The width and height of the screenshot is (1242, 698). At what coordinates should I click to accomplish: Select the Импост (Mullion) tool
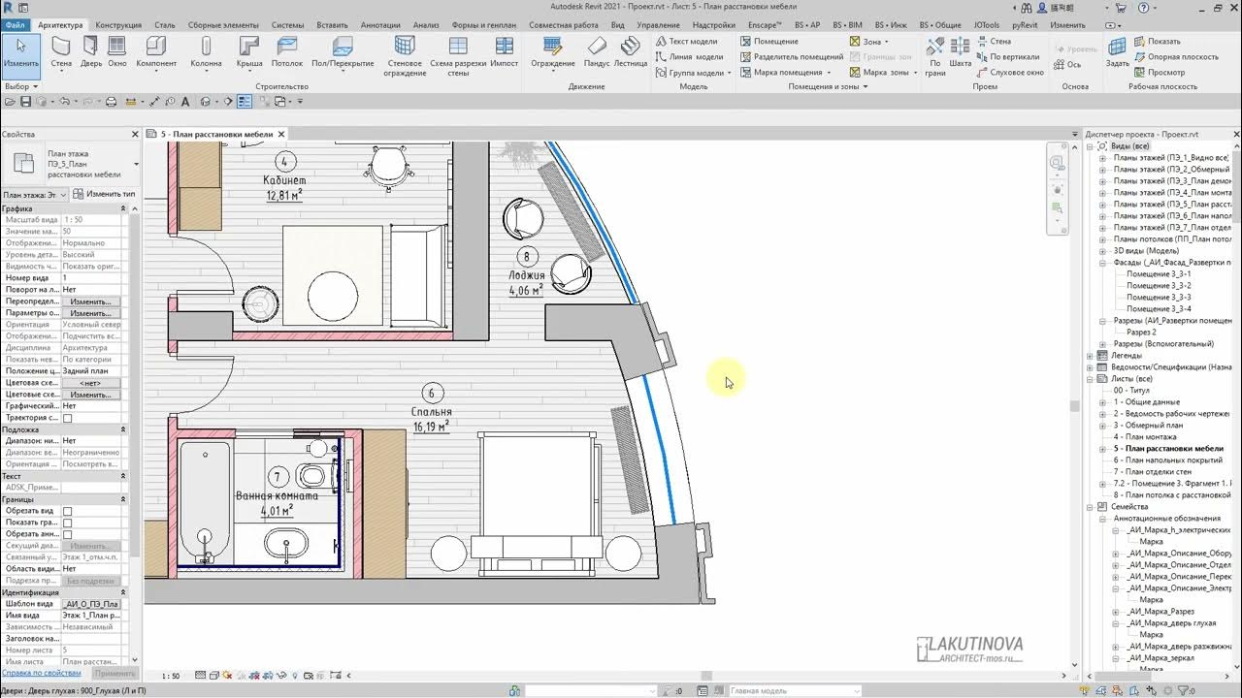(505, 53)
